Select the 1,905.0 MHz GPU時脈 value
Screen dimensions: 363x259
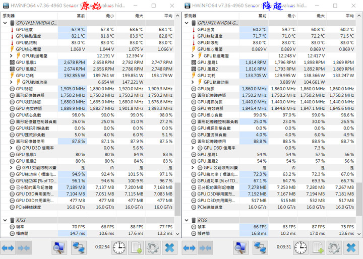coord(72,89)
